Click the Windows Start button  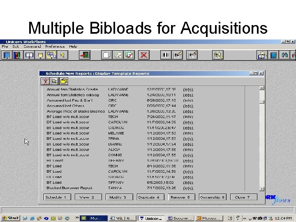11,218
